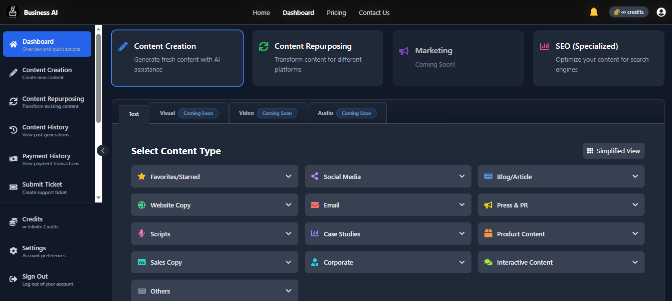Click the bar chart icon for Case Studies

(315, 233)
